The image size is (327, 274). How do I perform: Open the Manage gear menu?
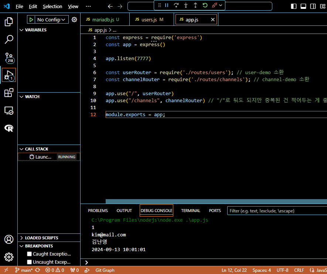(9, 257)
